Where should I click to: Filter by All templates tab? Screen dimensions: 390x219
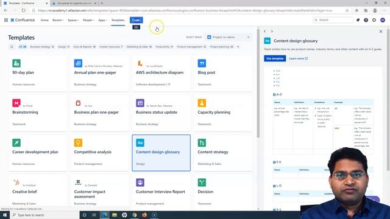[x=23, y=47]
